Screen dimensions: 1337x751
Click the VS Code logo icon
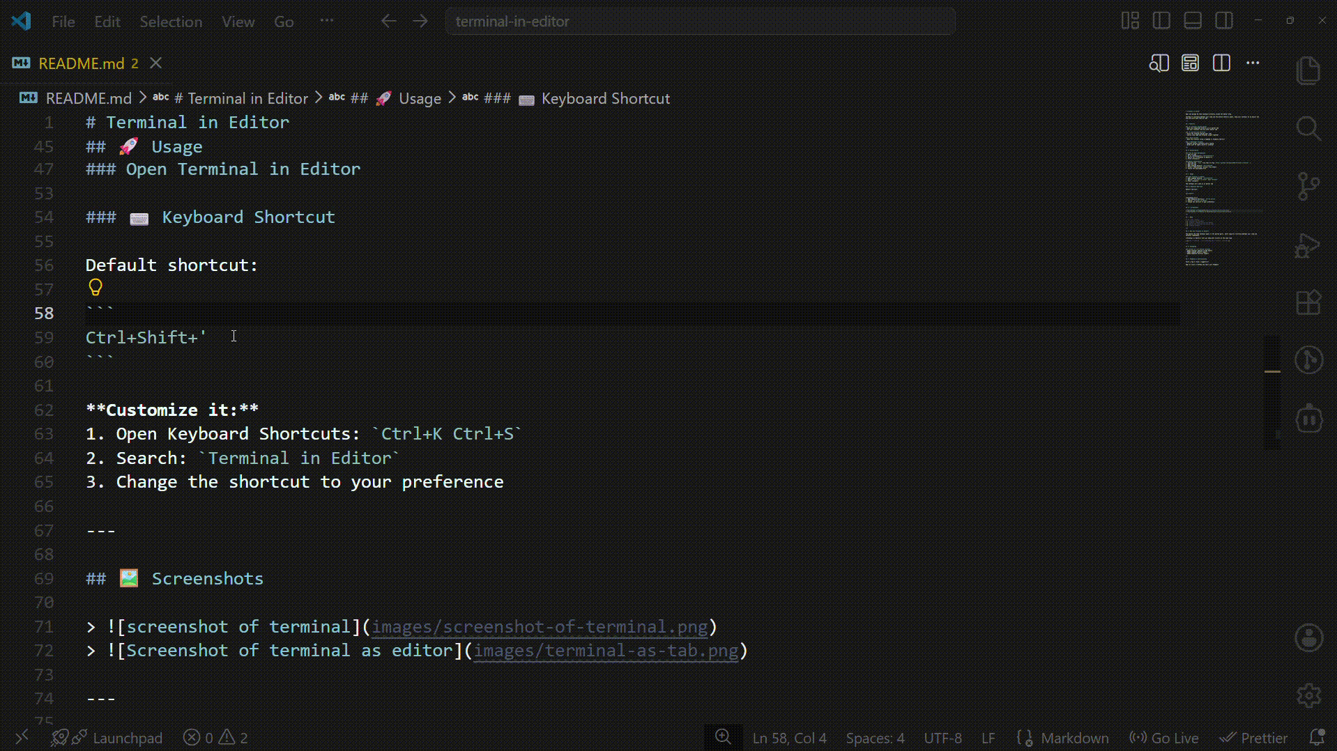[21, 21]
